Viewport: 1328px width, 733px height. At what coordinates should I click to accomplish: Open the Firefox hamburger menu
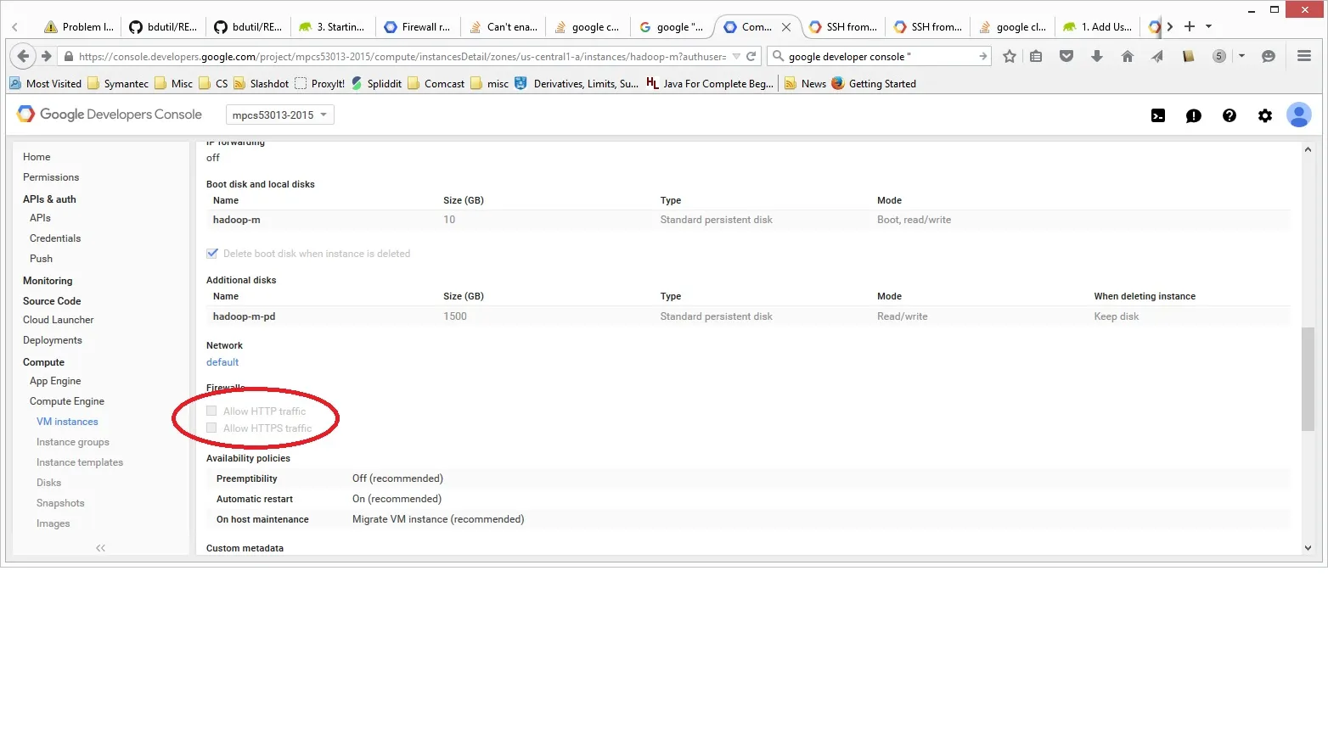coord(1304,56)
